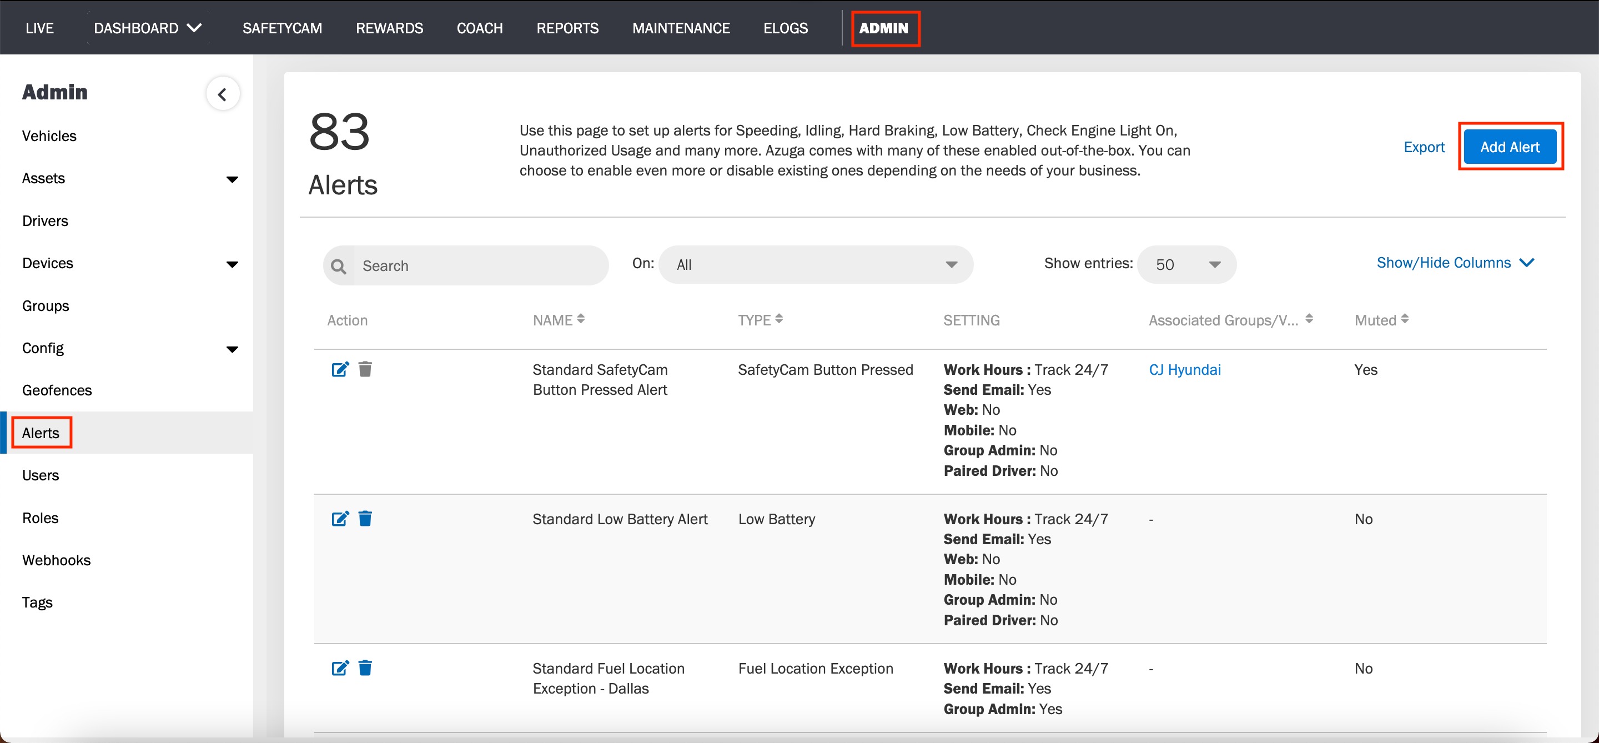Click the Export link
This screenshot has width=1599, height=743.
click(1424, 147)
